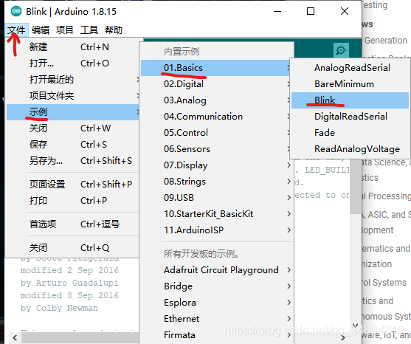Open the 项目 menu

pos(64,30)
